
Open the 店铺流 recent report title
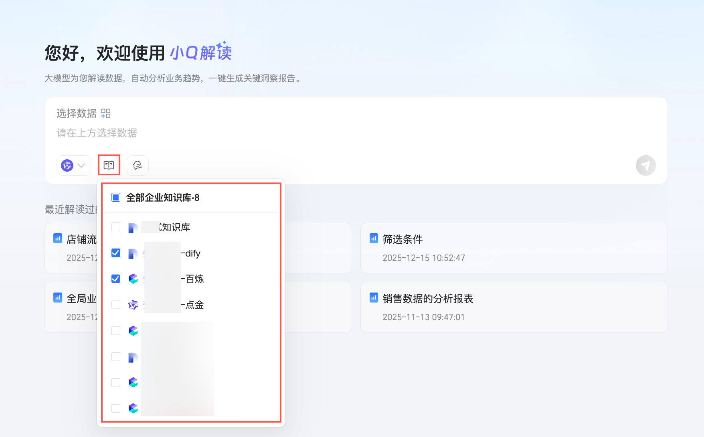click(82, 239)
